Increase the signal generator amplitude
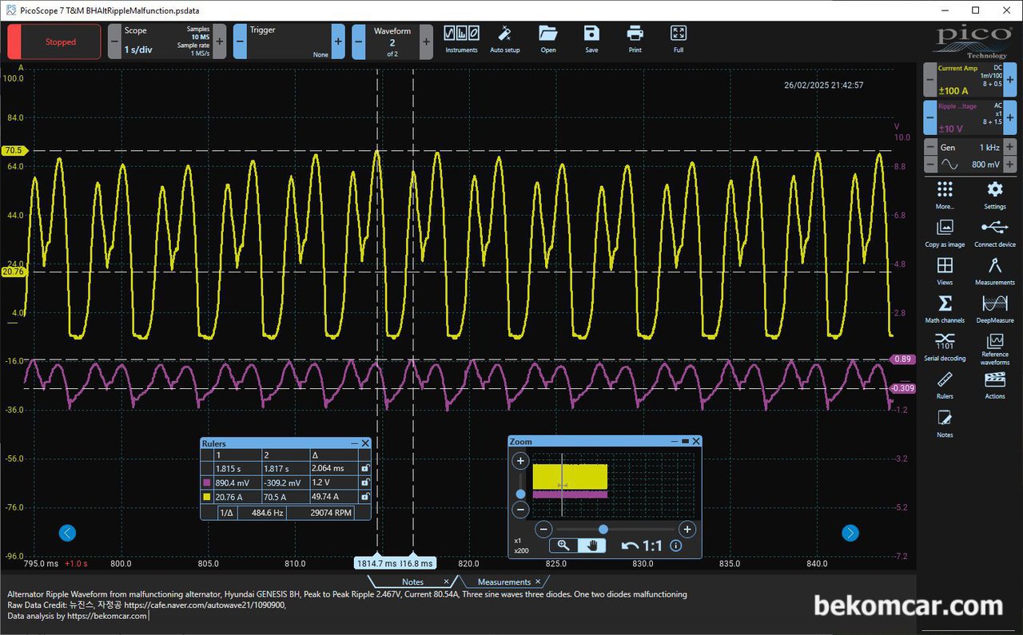Viewport: 1023px width, 635px height. 1010,165
